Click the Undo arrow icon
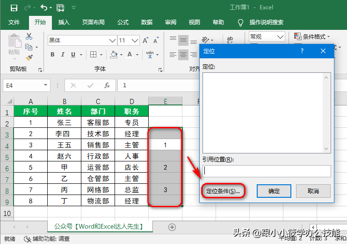The width and height of the screenshot is (347, 244). (44, 8)
